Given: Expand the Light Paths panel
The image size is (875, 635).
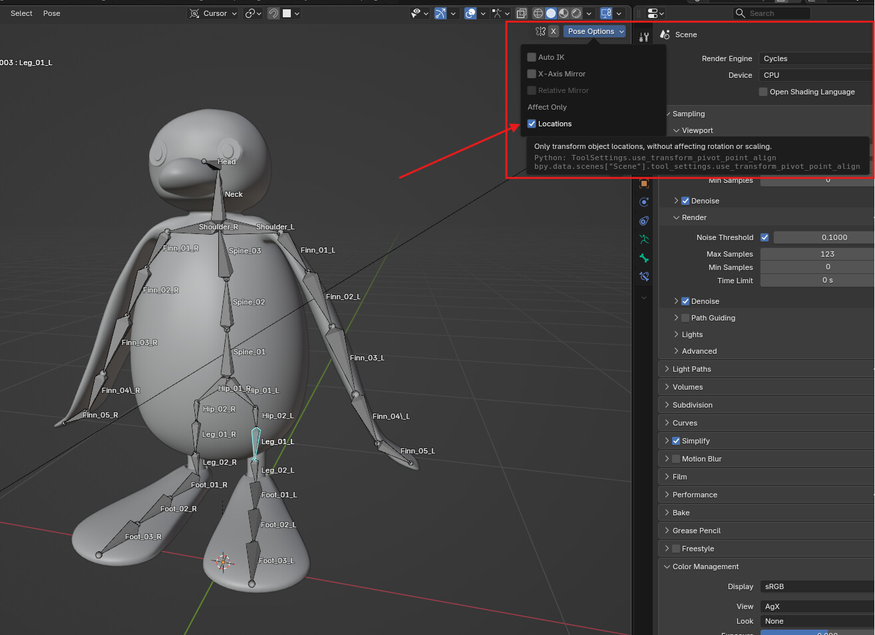Looking at the screenshot, I should coord(767,369).
